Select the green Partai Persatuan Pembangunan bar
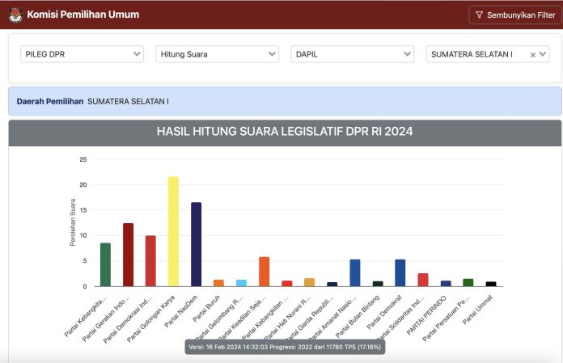This screenshot has width=563, height=363. (x=468, y=283)
